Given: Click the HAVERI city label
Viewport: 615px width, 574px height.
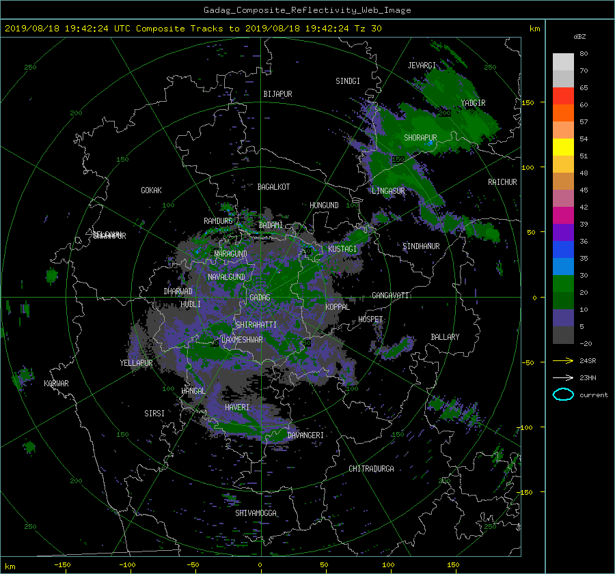Looking at the screenshot, I should (x=237, y=408).
